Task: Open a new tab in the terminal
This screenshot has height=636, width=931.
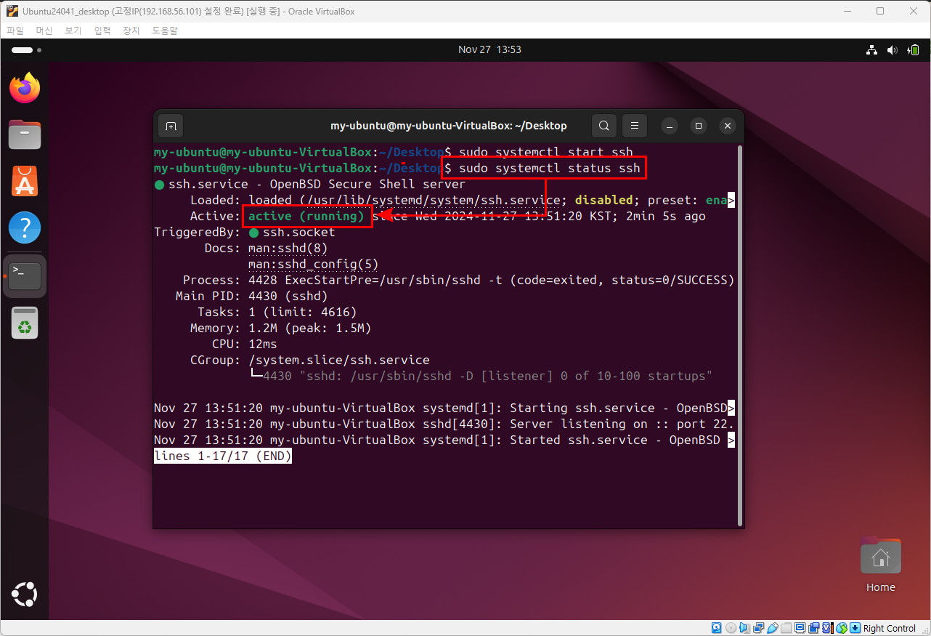Action: 171,126
